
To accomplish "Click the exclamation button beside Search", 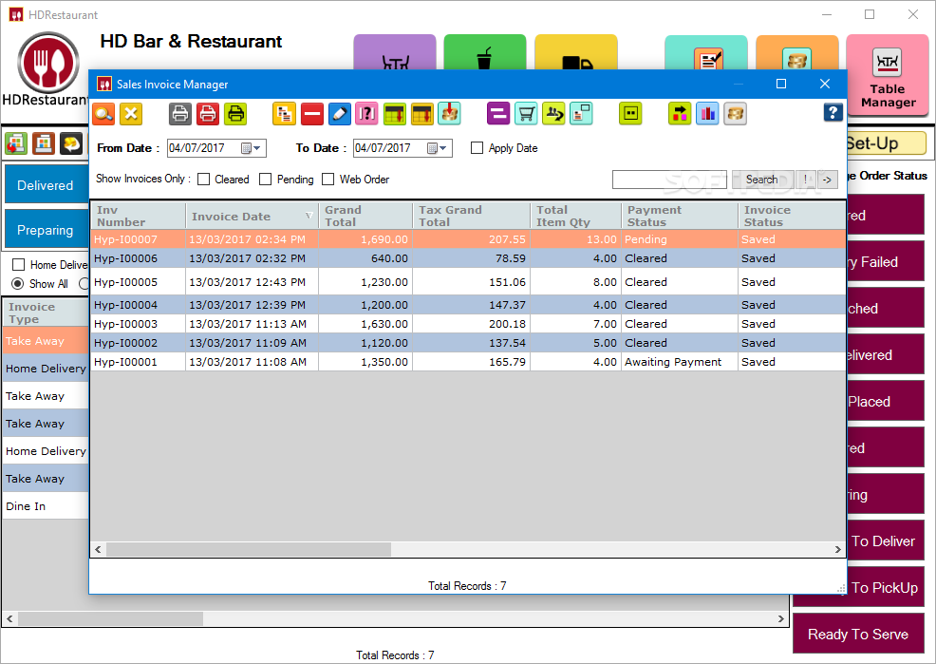I will pyautogui.click(x=805, y=180).
